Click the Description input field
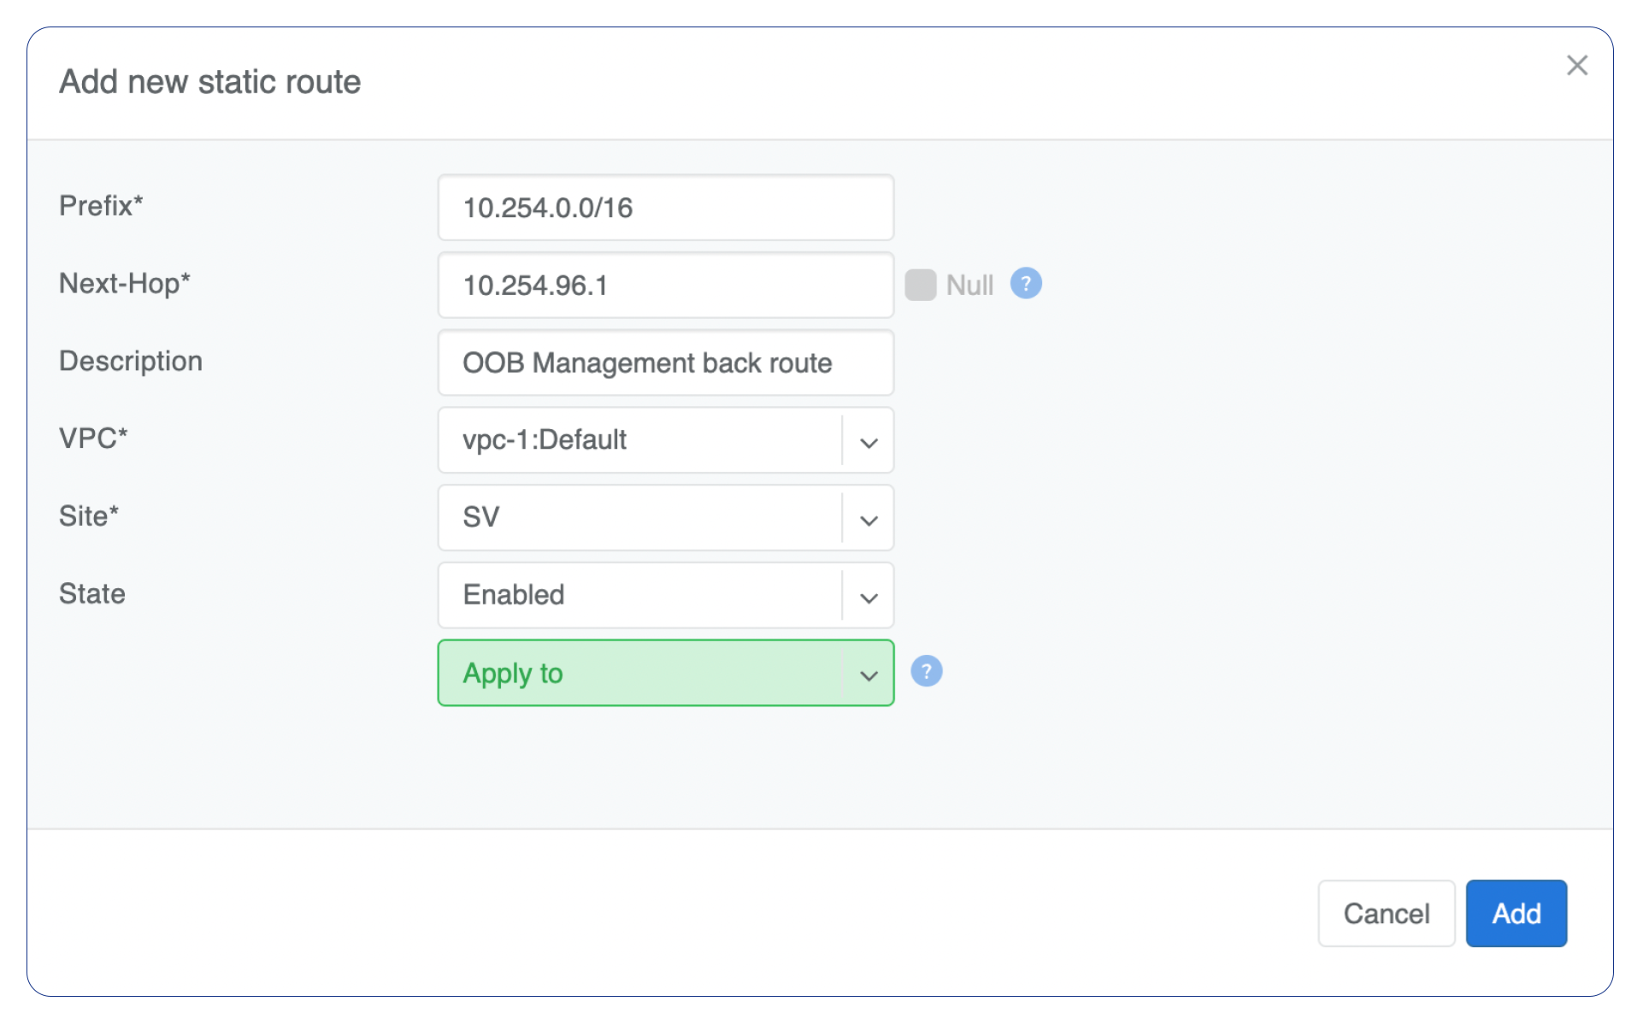Image resolution: width=1643 pixels, height=1025 pixels. tap(665, 363)
